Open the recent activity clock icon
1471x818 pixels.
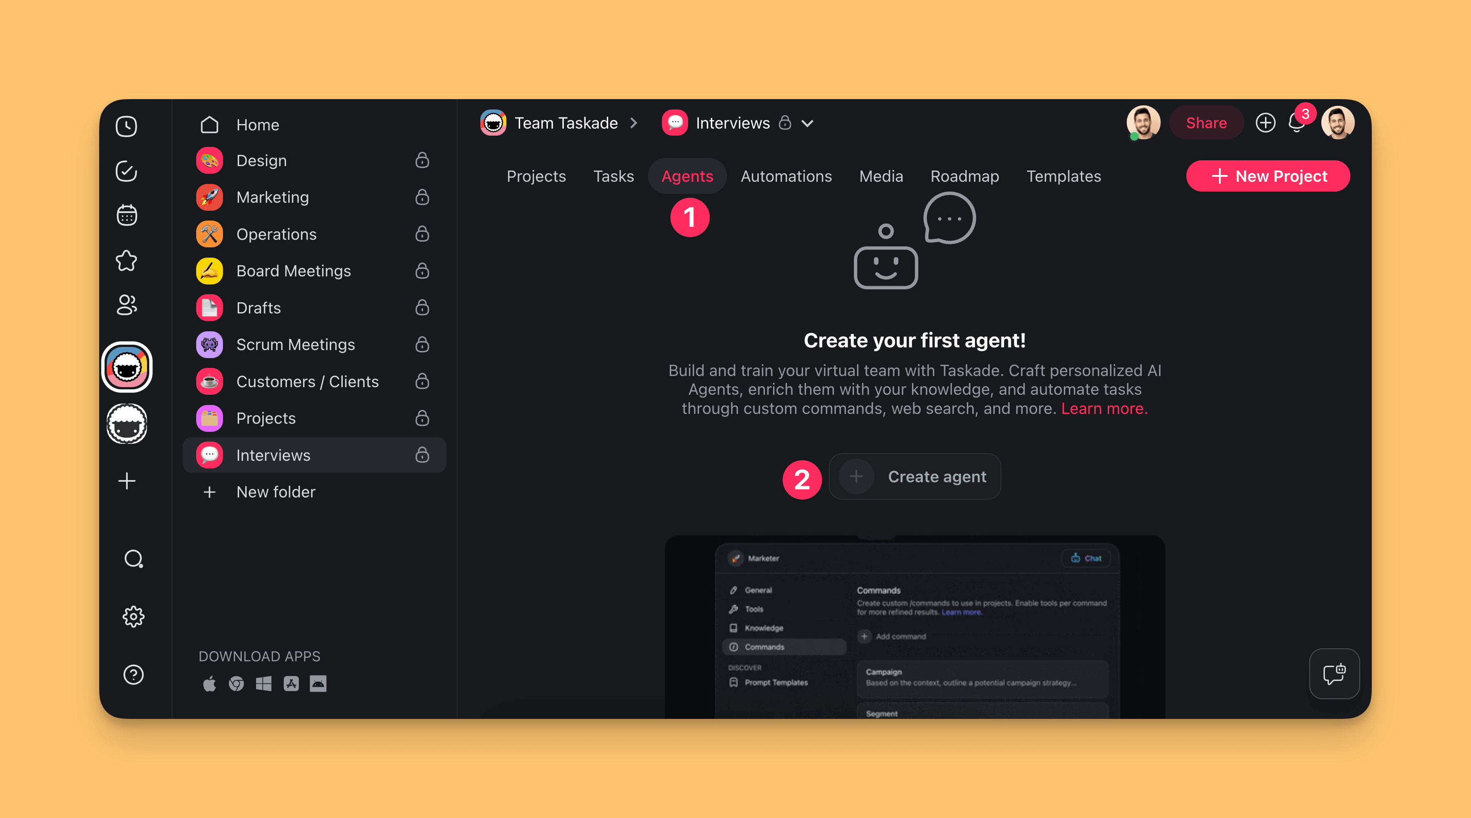126,126
